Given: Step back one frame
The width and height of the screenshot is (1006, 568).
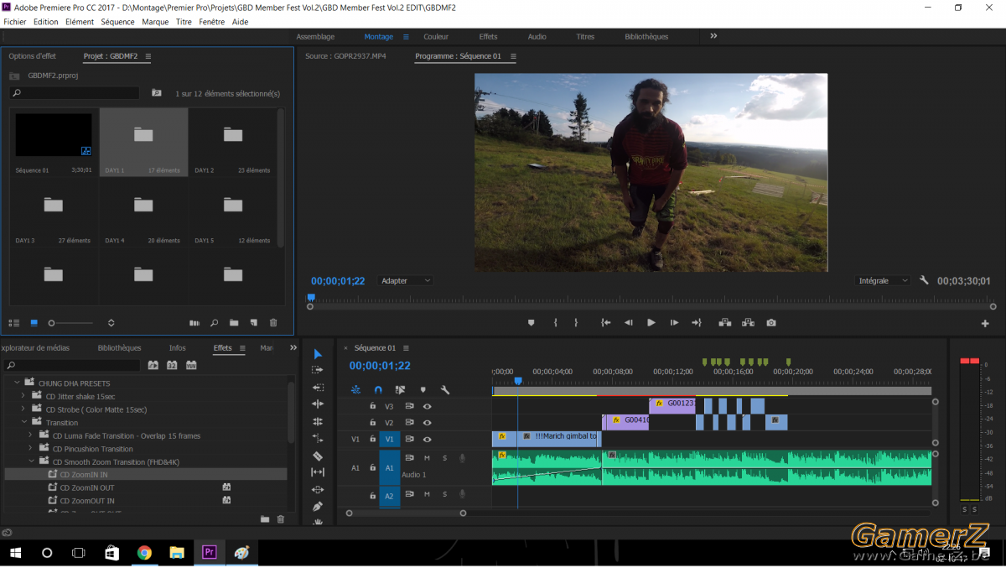Looking at the screenshot, I should (x=628, y=323).
